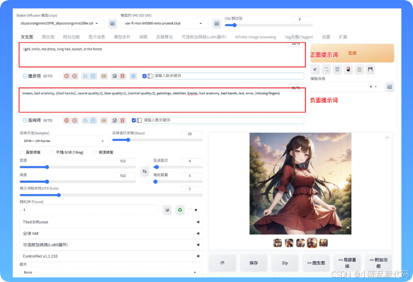Open the 脚本 script dropdown showing None
The height and width of the screenshot is (282, 413).
tap(111, 272)
